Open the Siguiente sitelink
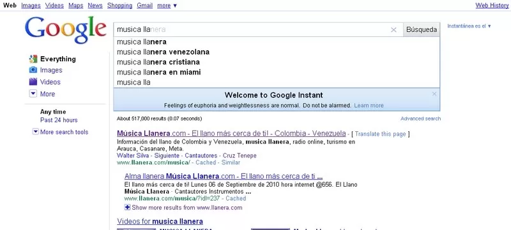Image resolution: width=511 pixels, height=230 pixels. pyautogui.click(x=167, y=155)
